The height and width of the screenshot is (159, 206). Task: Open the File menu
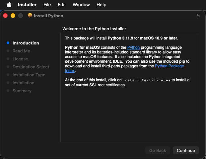point(47,5)
